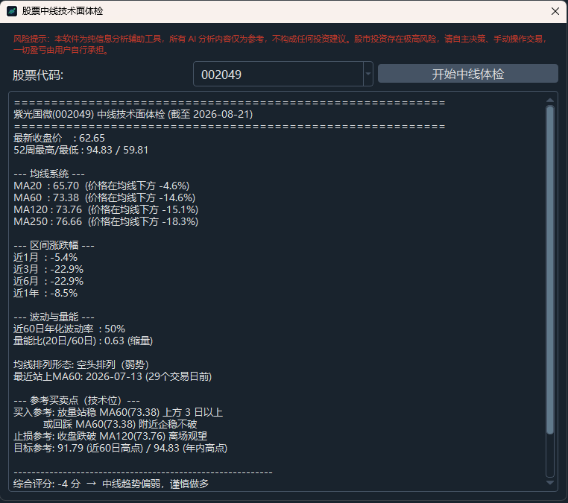The width and height of the screenshot is (568, 503).
Task: Select the 52周最高/最低 94.83 / 59.81 line
Action: click(81, 150)
